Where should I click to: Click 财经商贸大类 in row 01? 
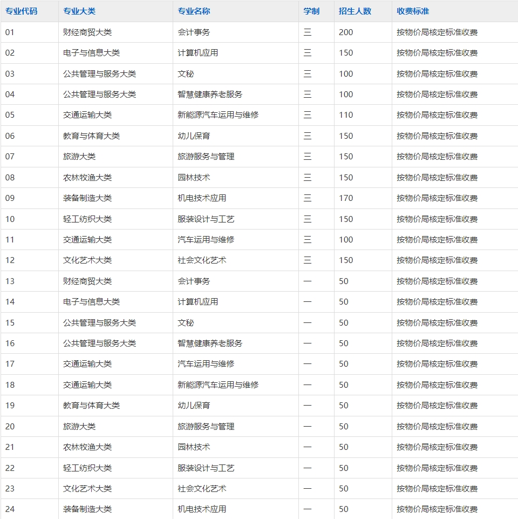coord(87,32)
